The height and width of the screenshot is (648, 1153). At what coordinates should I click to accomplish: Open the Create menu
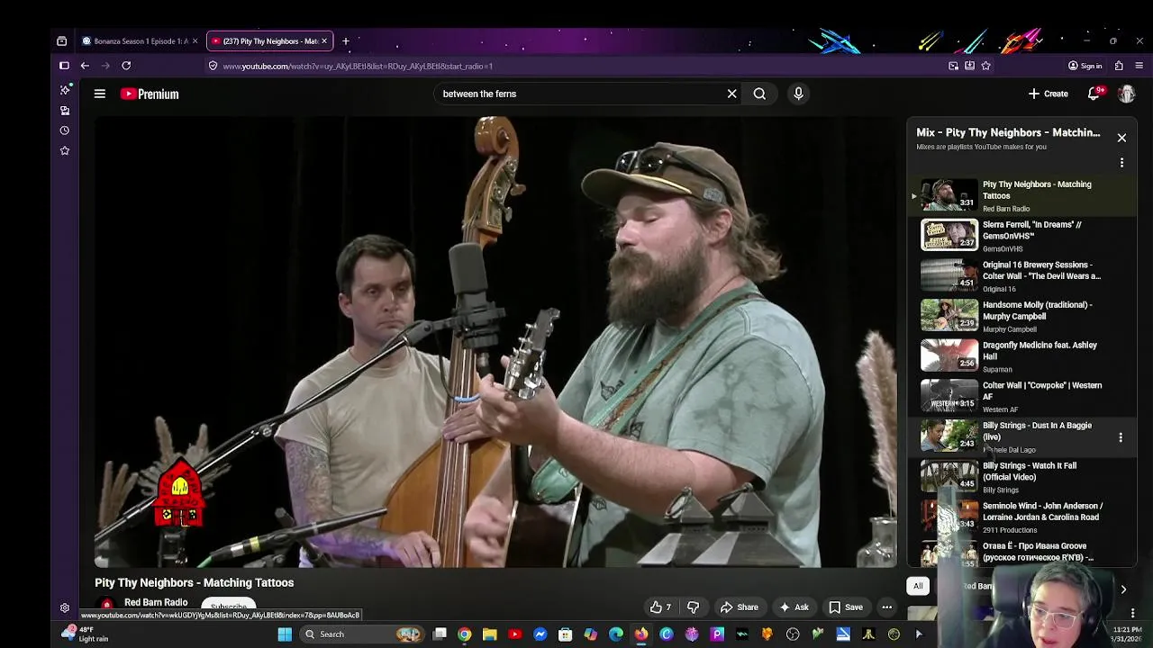tap(1049, 94)
